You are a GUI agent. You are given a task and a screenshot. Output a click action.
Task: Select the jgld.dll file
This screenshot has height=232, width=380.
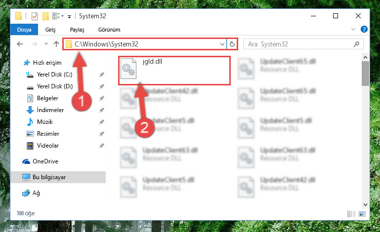point(174,71)
